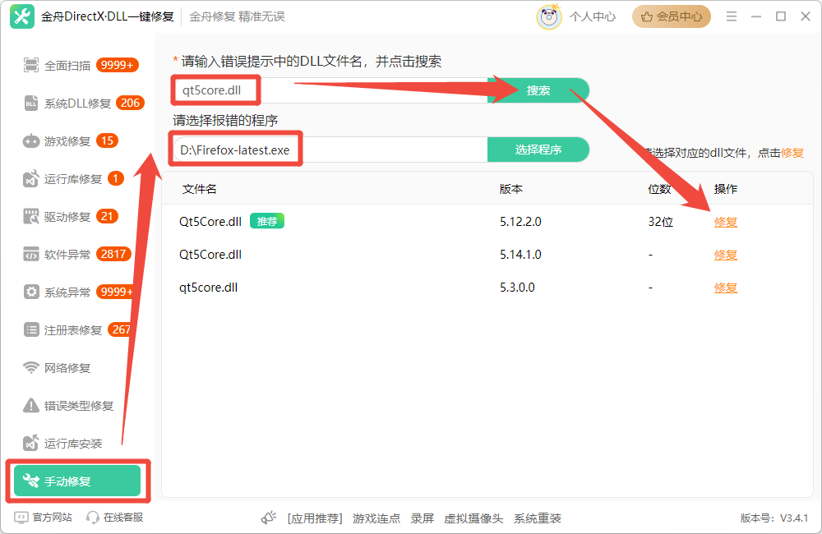The height and width of the screenshot is (534, 822).
Task: Open the 会员中心 page
Action: tap(671, 16)
